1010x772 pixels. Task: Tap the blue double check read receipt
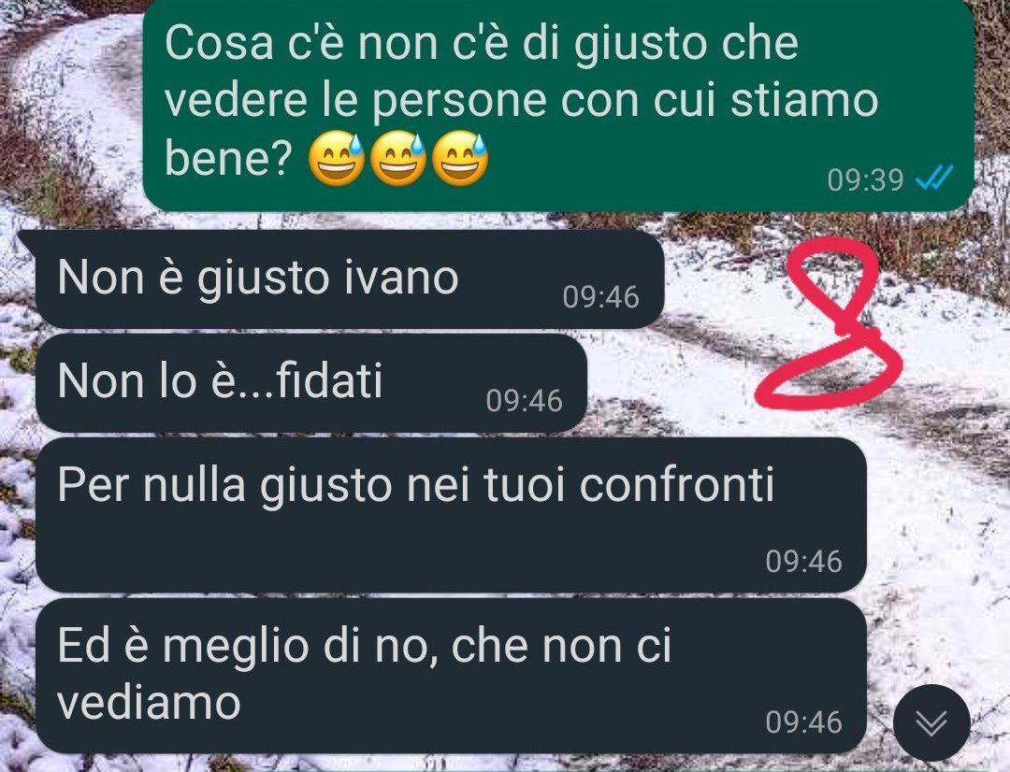[934, 178]
